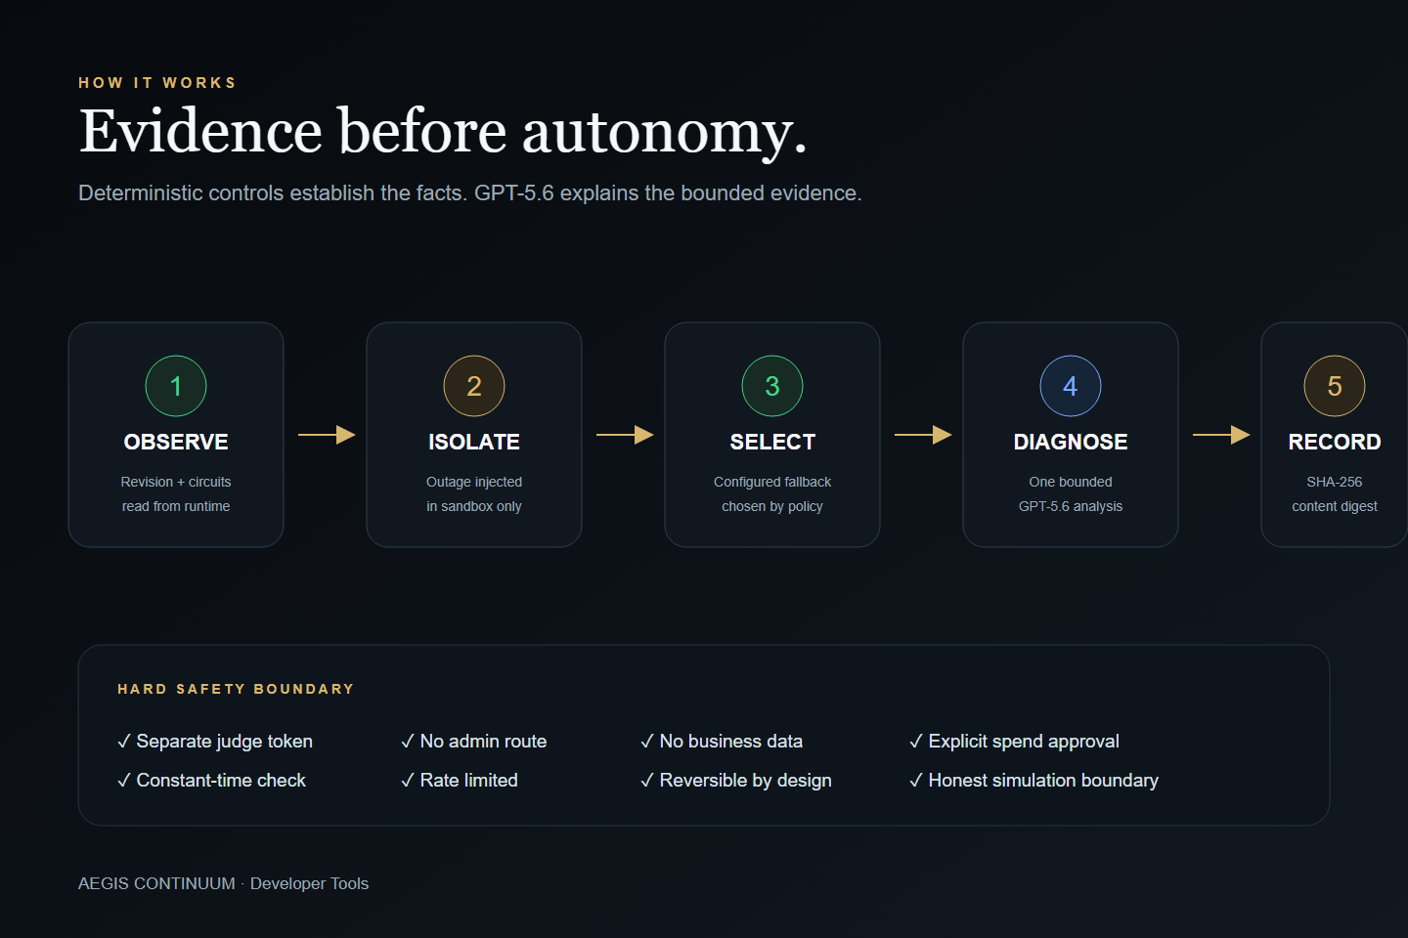Click the Honest simulation boundary item
Viewport: 1408px width, 938px height.
(1034, 781)
